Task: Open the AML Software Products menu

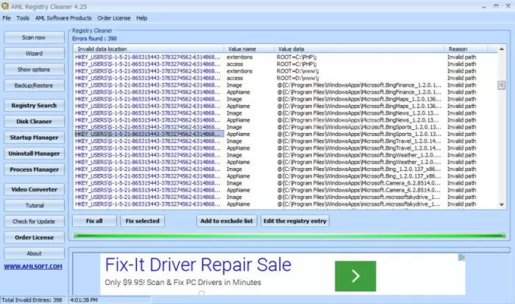Action: [x=63, y=18]
